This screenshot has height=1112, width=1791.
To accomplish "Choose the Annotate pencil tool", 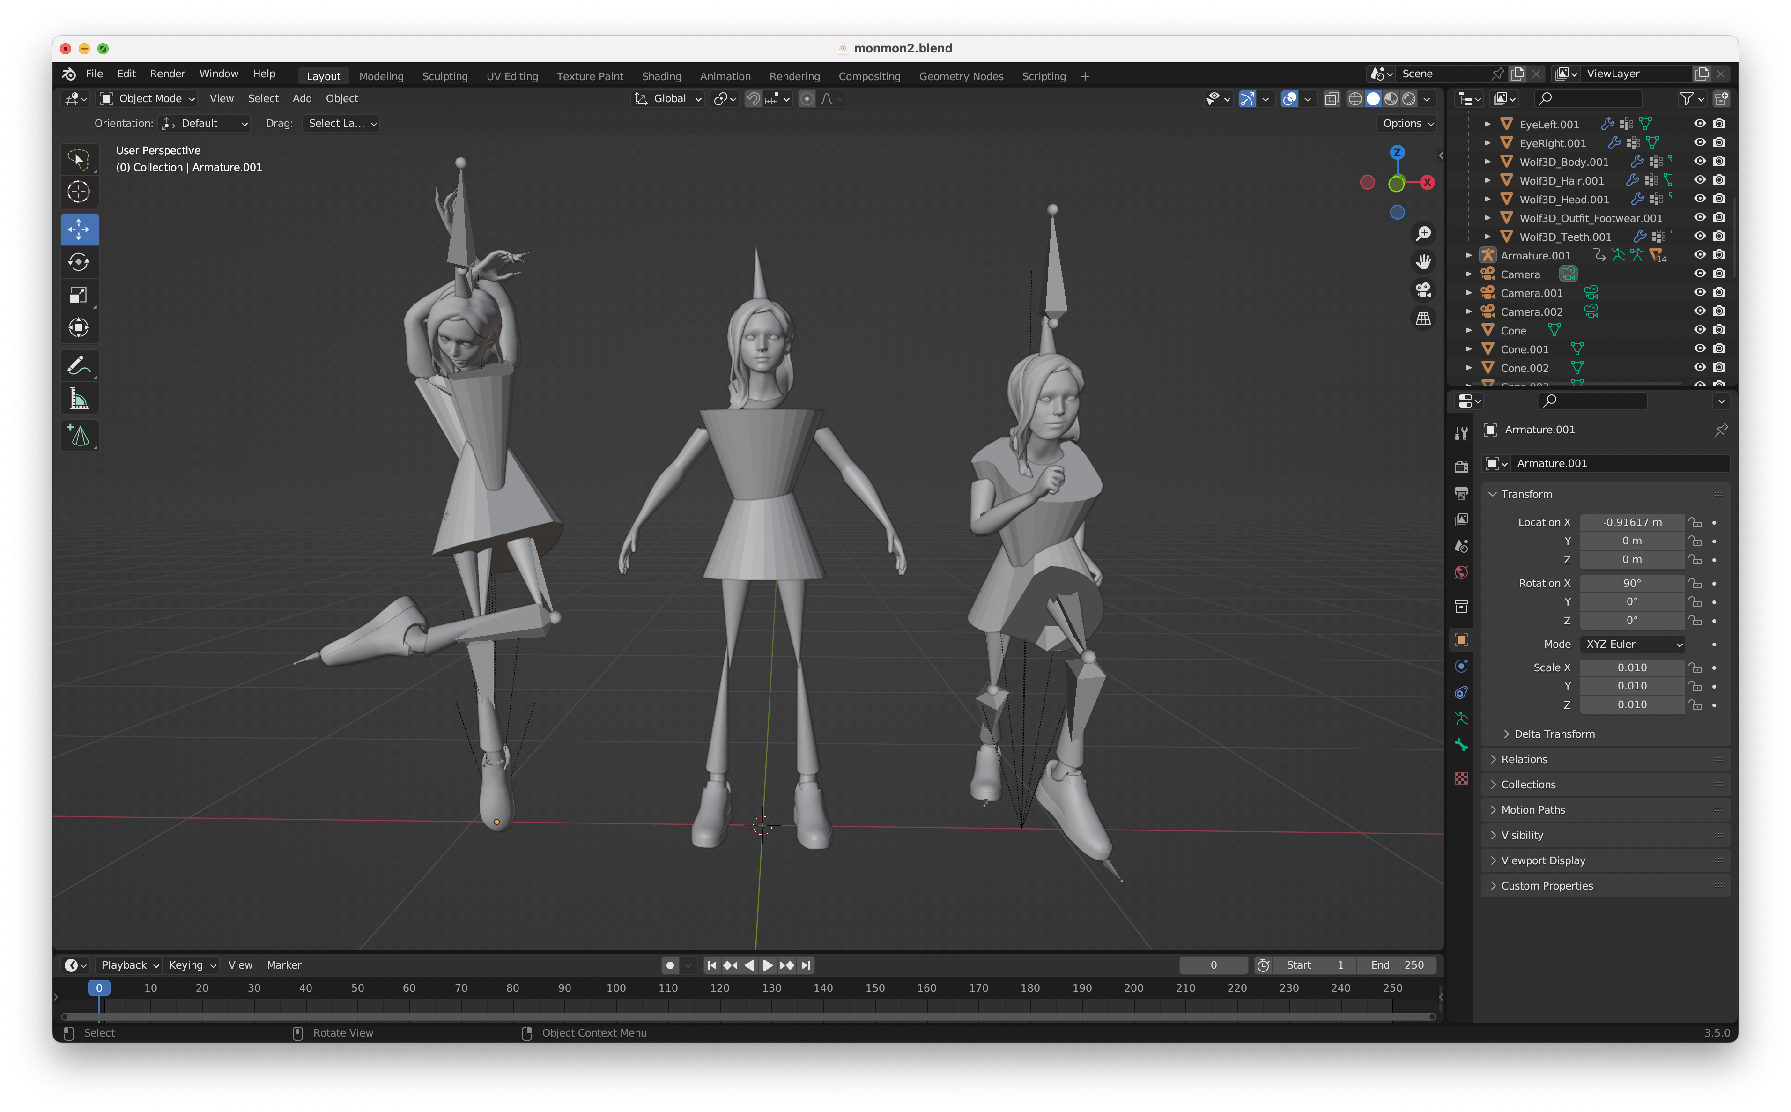I will [x=79, y=365].
